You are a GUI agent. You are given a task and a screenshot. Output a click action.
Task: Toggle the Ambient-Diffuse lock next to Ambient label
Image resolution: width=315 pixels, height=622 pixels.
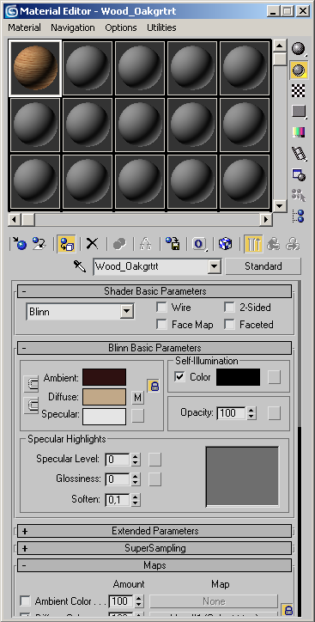point(31,384)
